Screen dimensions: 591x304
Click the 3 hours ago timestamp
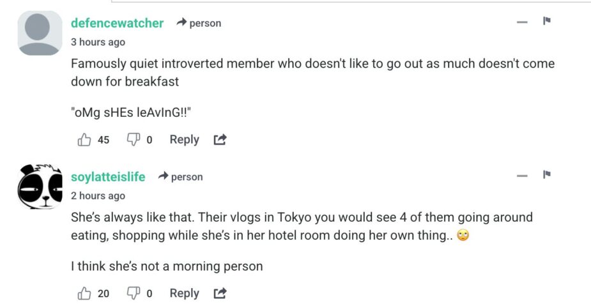[x=98, y=42]
